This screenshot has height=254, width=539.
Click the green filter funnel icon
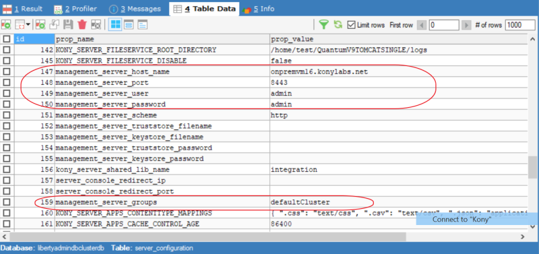[324, 25]
